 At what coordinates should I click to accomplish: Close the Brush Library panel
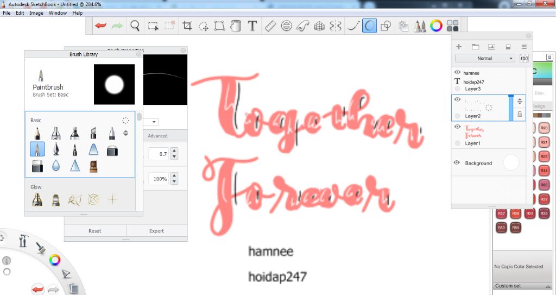[x=138, y=54]
